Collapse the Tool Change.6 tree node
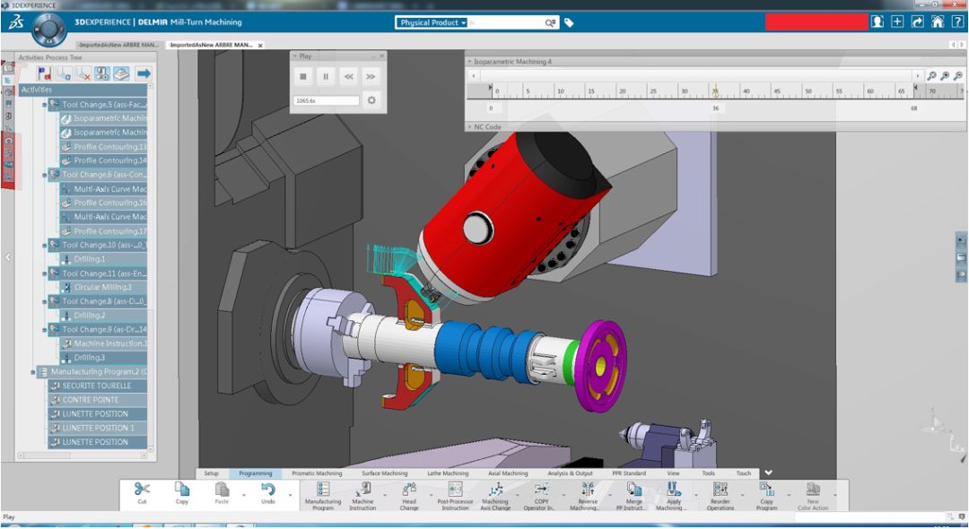Image resolution: width=969 pixels, height=529 pixels. [45, 176]
